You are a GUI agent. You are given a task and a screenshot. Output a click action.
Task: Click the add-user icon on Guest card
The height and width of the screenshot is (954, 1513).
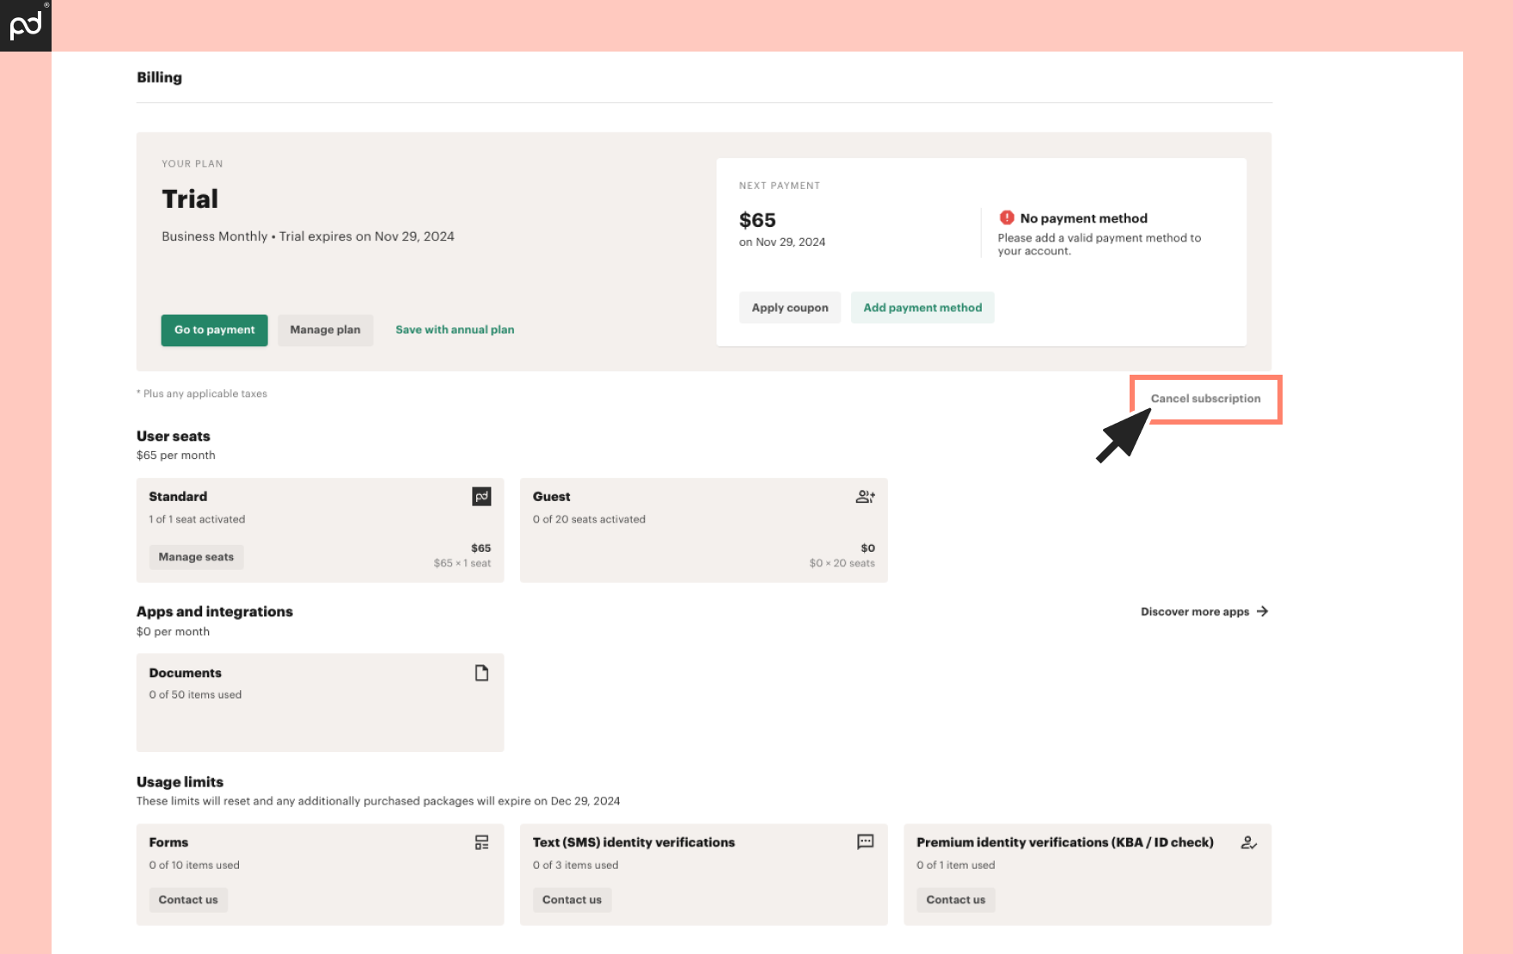coord(866,497)
